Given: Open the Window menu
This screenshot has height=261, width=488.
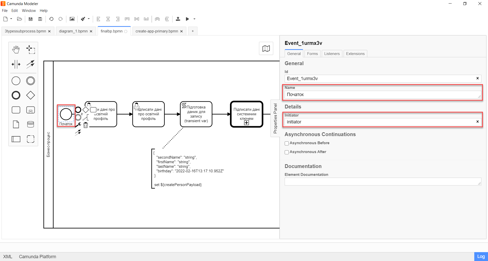Looking at the screenshot, I should point(29,11).
